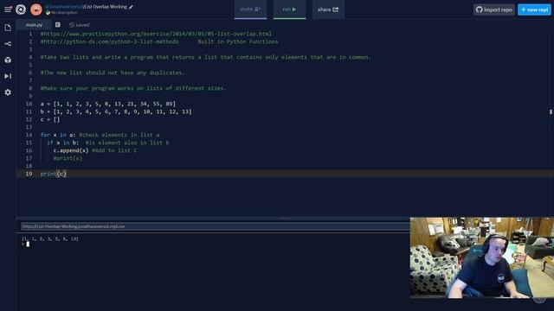Click the share button

[x=328, y=10]
